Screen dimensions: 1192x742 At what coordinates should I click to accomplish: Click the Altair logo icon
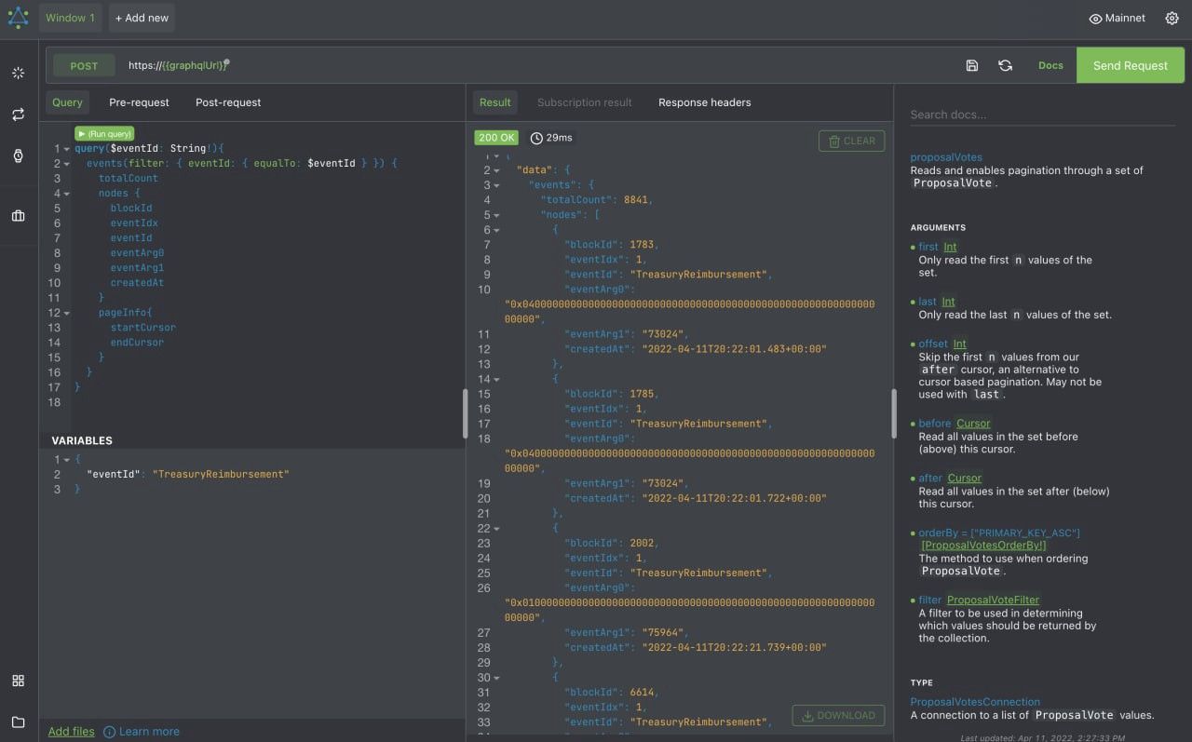pyautogui.click(x=18, y=18)
